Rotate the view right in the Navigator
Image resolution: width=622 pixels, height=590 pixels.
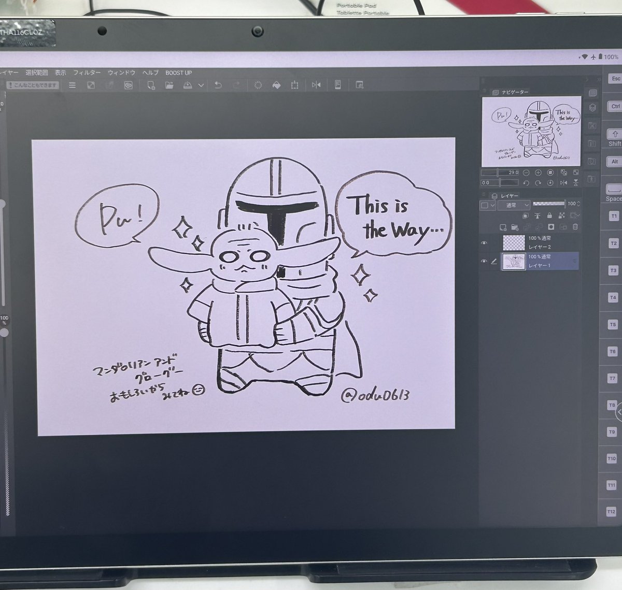(x=538, y=183)
